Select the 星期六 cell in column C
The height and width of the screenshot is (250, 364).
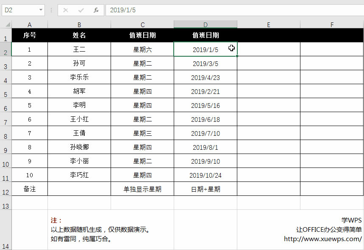[142, 49]
